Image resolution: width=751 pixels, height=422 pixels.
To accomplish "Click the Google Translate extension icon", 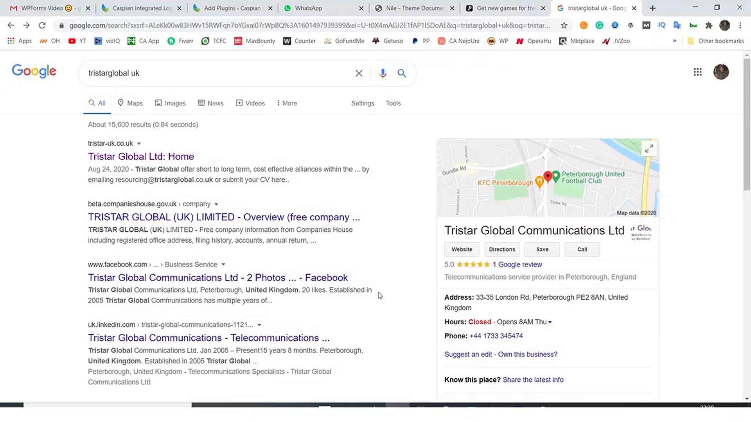I will click(677, 25).
